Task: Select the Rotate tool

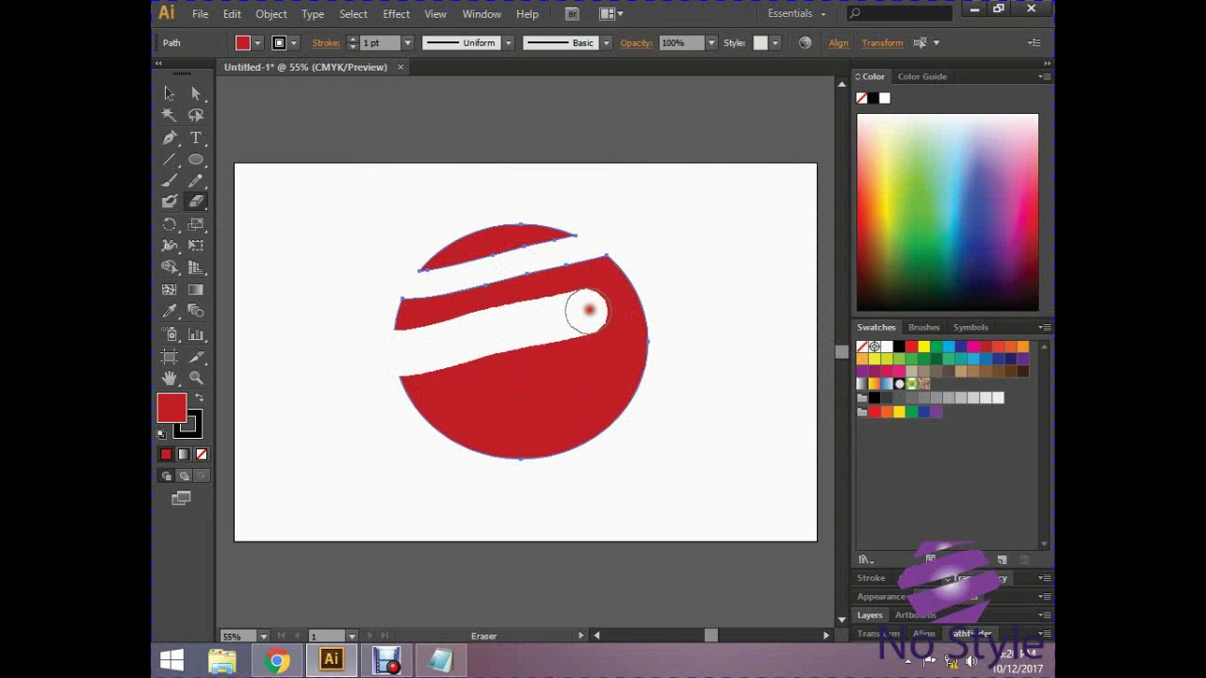Action: point(170,224)
